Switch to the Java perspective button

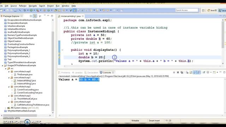[222, 10]
